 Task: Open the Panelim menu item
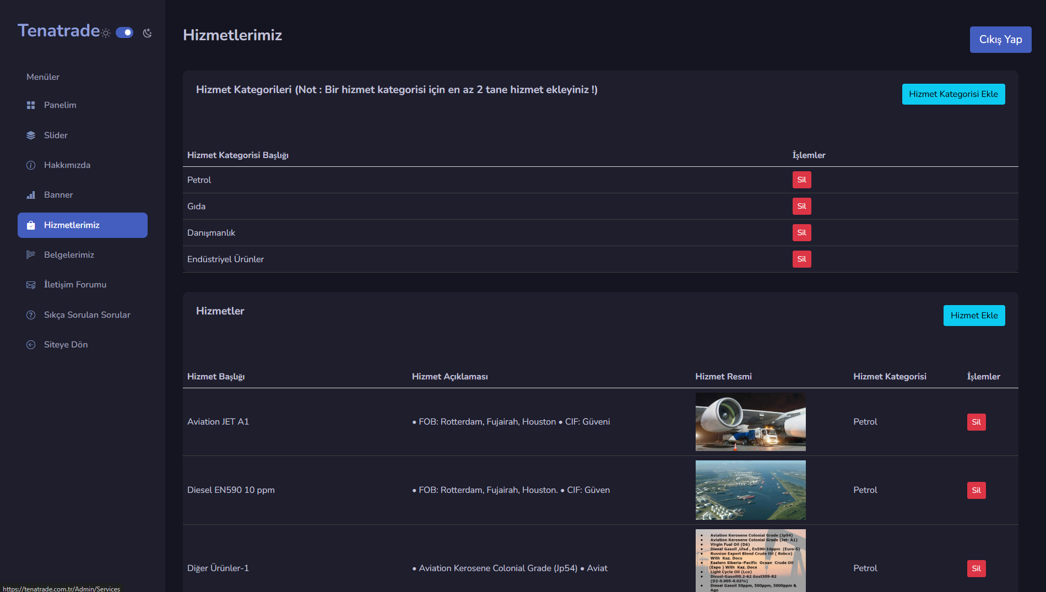tap(83, 105)
